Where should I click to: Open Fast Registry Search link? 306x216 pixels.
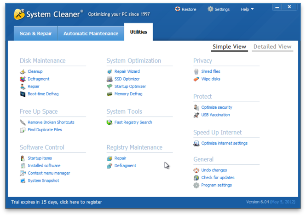(x=133, y=122)
